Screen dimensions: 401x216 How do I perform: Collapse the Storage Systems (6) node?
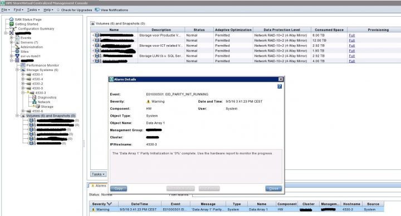(x=17, y=70)
